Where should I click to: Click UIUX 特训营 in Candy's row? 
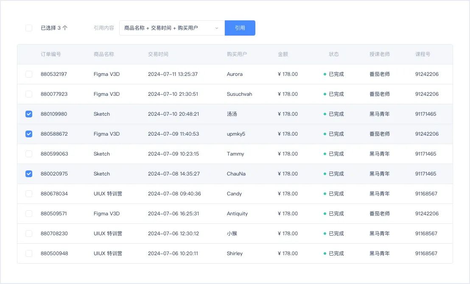[x=108, y=194]
